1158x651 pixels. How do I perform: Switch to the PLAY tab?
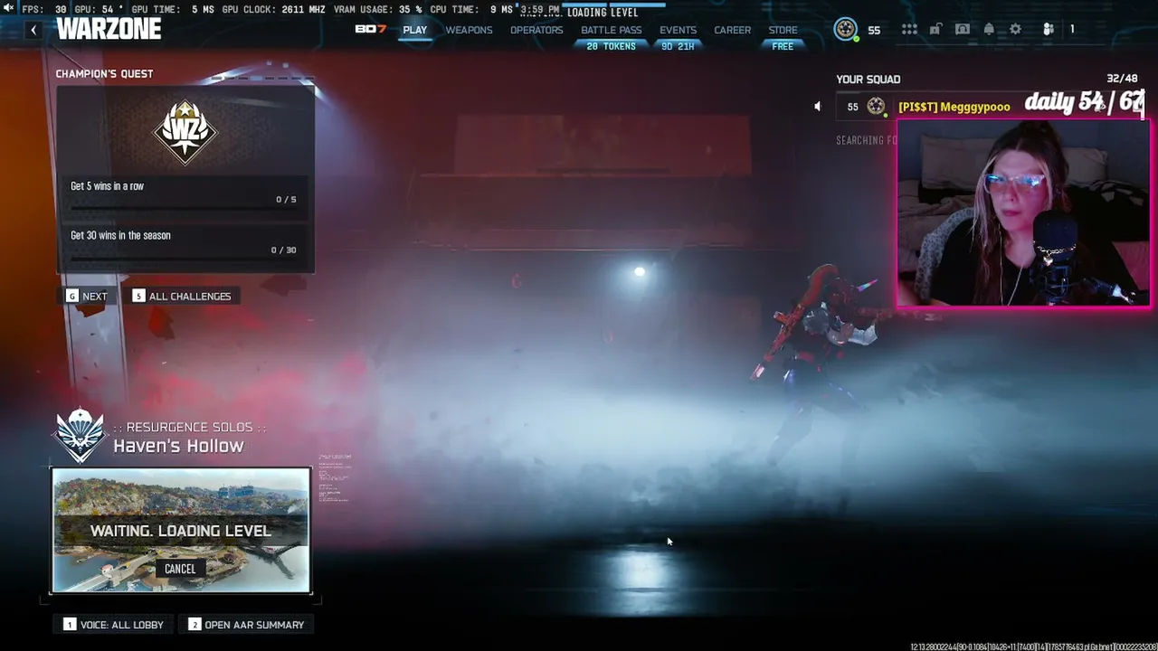point(415,30)
